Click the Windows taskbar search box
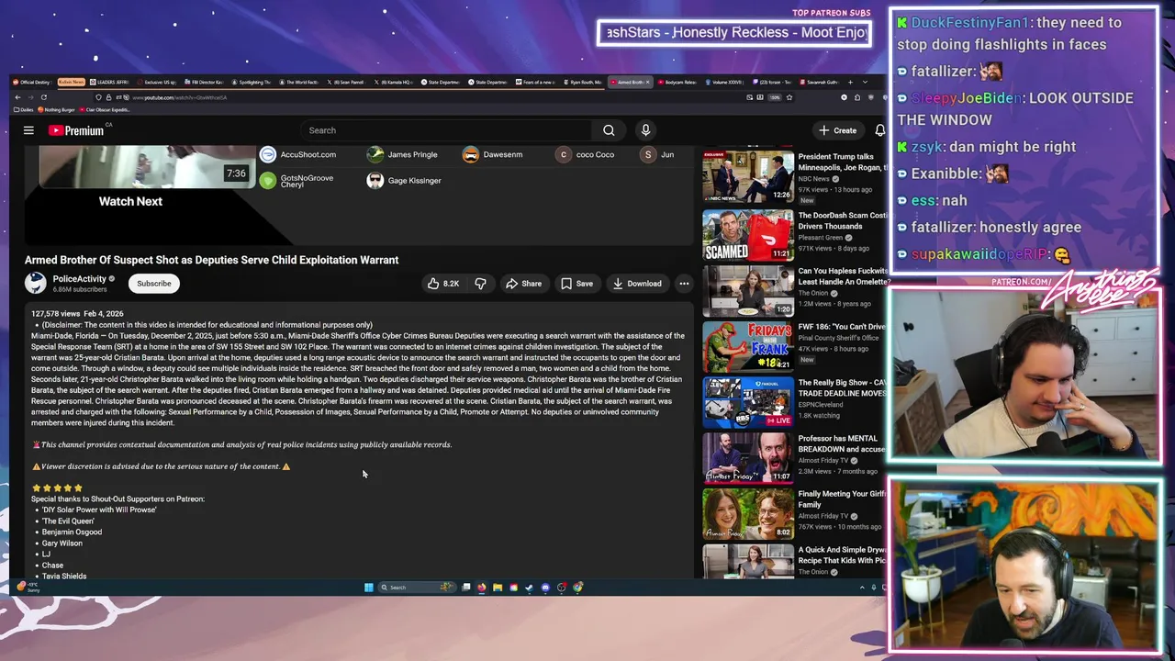1175x661 pixels. coord(415,588)
